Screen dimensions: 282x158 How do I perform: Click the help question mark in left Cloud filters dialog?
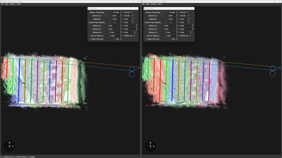coord(131,8)
